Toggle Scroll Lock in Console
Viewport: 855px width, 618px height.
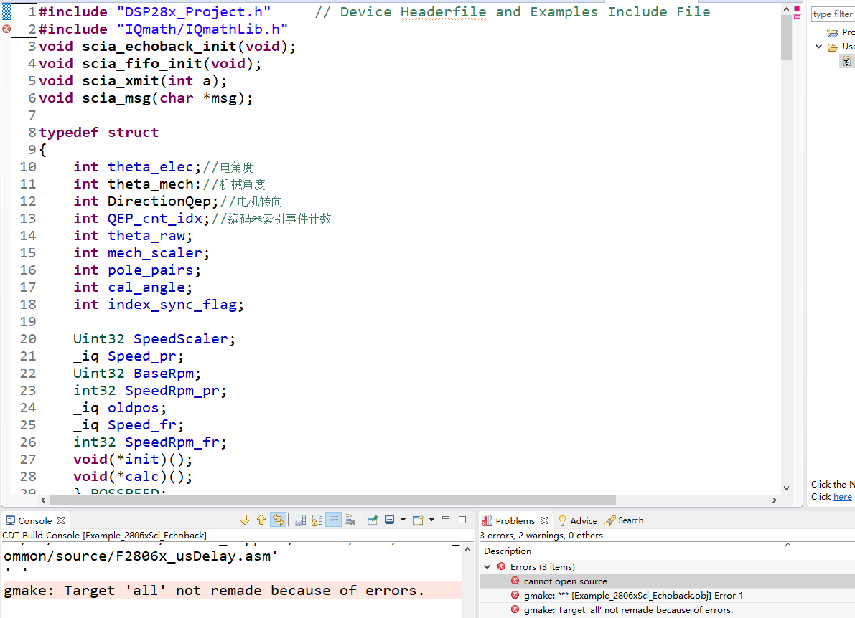click(317, 520)
